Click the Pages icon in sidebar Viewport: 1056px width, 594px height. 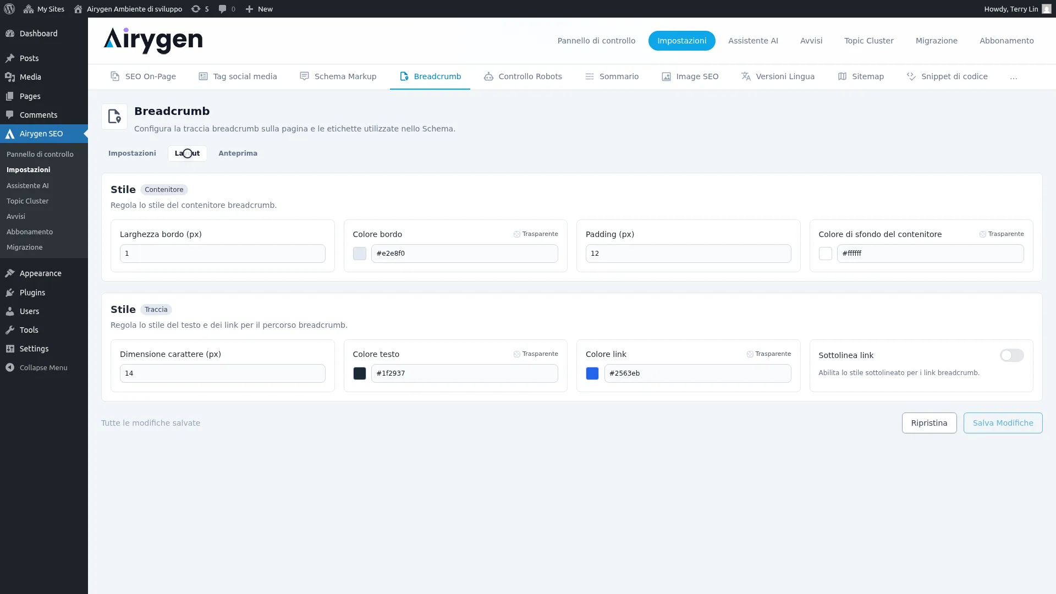click(x=10, y=96)
